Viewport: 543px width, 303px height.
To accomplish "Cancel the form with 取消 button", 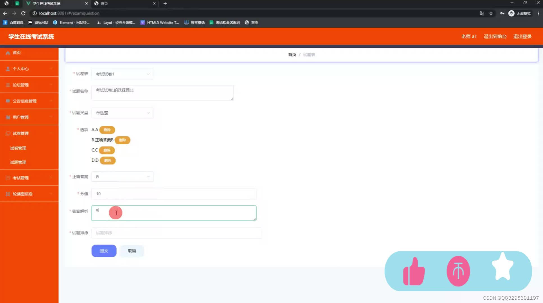I will point(132,251).
